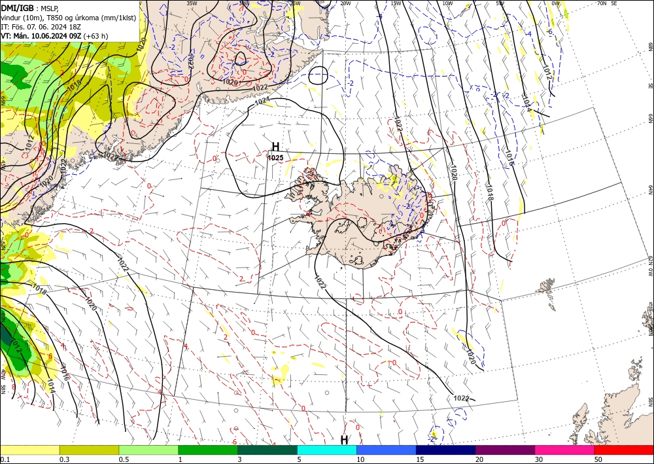This screenshot has width=654, height=464.
Task: Click the "15W" longitude label at top
Action: (x=396, y=3)
